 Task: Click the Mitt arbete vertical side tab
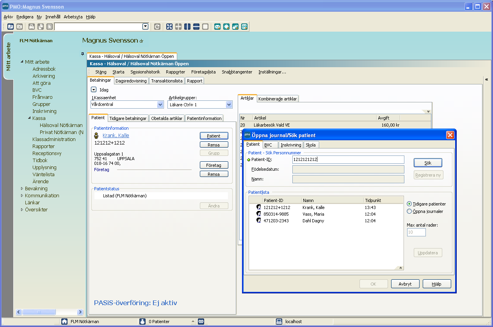tap(8, 57)
